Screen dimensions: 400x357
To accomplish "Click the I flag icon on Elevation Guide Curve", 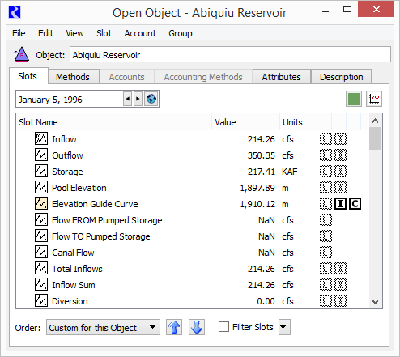I will [340, 204].
